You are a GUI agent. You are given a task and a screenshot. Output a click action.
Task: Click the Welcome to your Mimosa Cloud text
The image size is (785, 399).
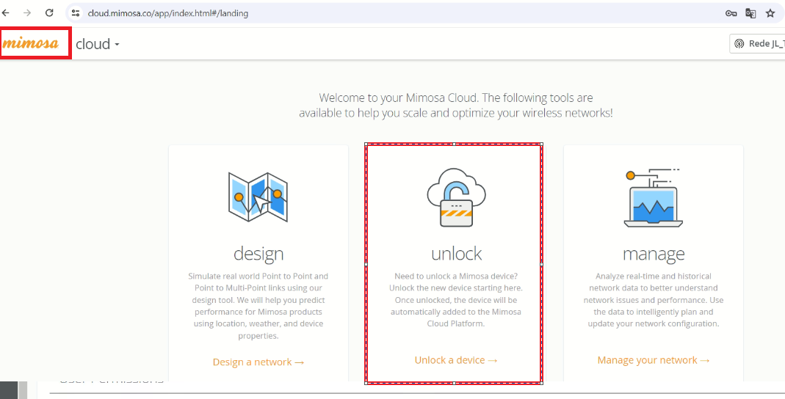455,106
